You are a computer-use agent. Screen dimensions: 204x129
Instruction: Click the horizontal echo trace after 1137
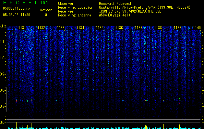pyautogui.click(x=146, y=100)
